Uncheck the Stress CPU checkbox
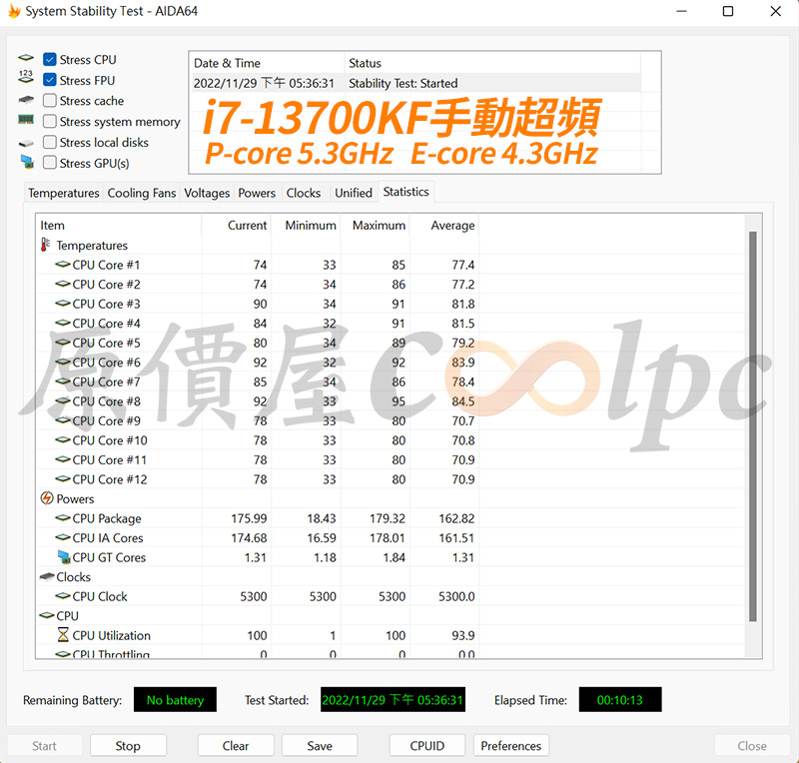799x763 pixels. tap(49, 59)
